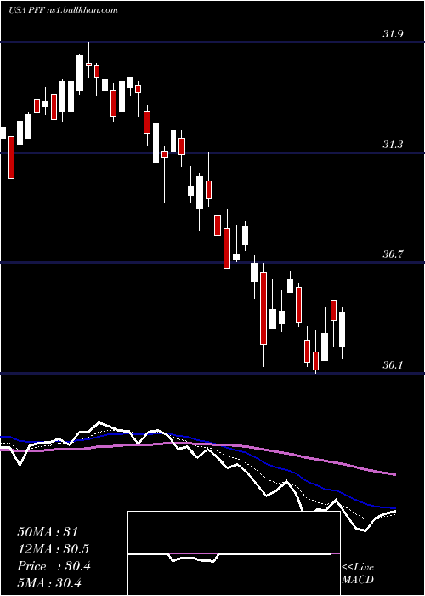Click the 31.9 price level label

click(x=393, y=34)
